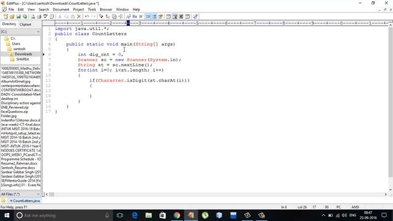Click the Open file toolbar icon
Image resolution: width=393 pixels, height=221 pixels.
[x=12, y=17]
